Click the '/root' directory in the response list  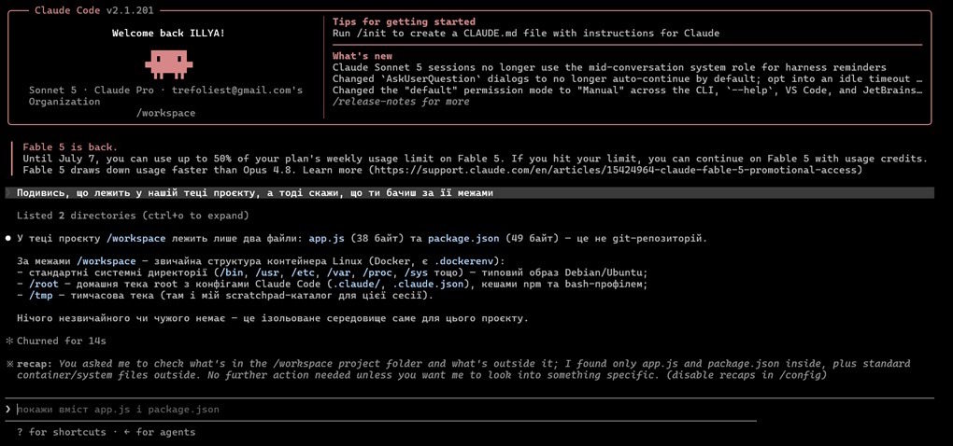point(43,284)
